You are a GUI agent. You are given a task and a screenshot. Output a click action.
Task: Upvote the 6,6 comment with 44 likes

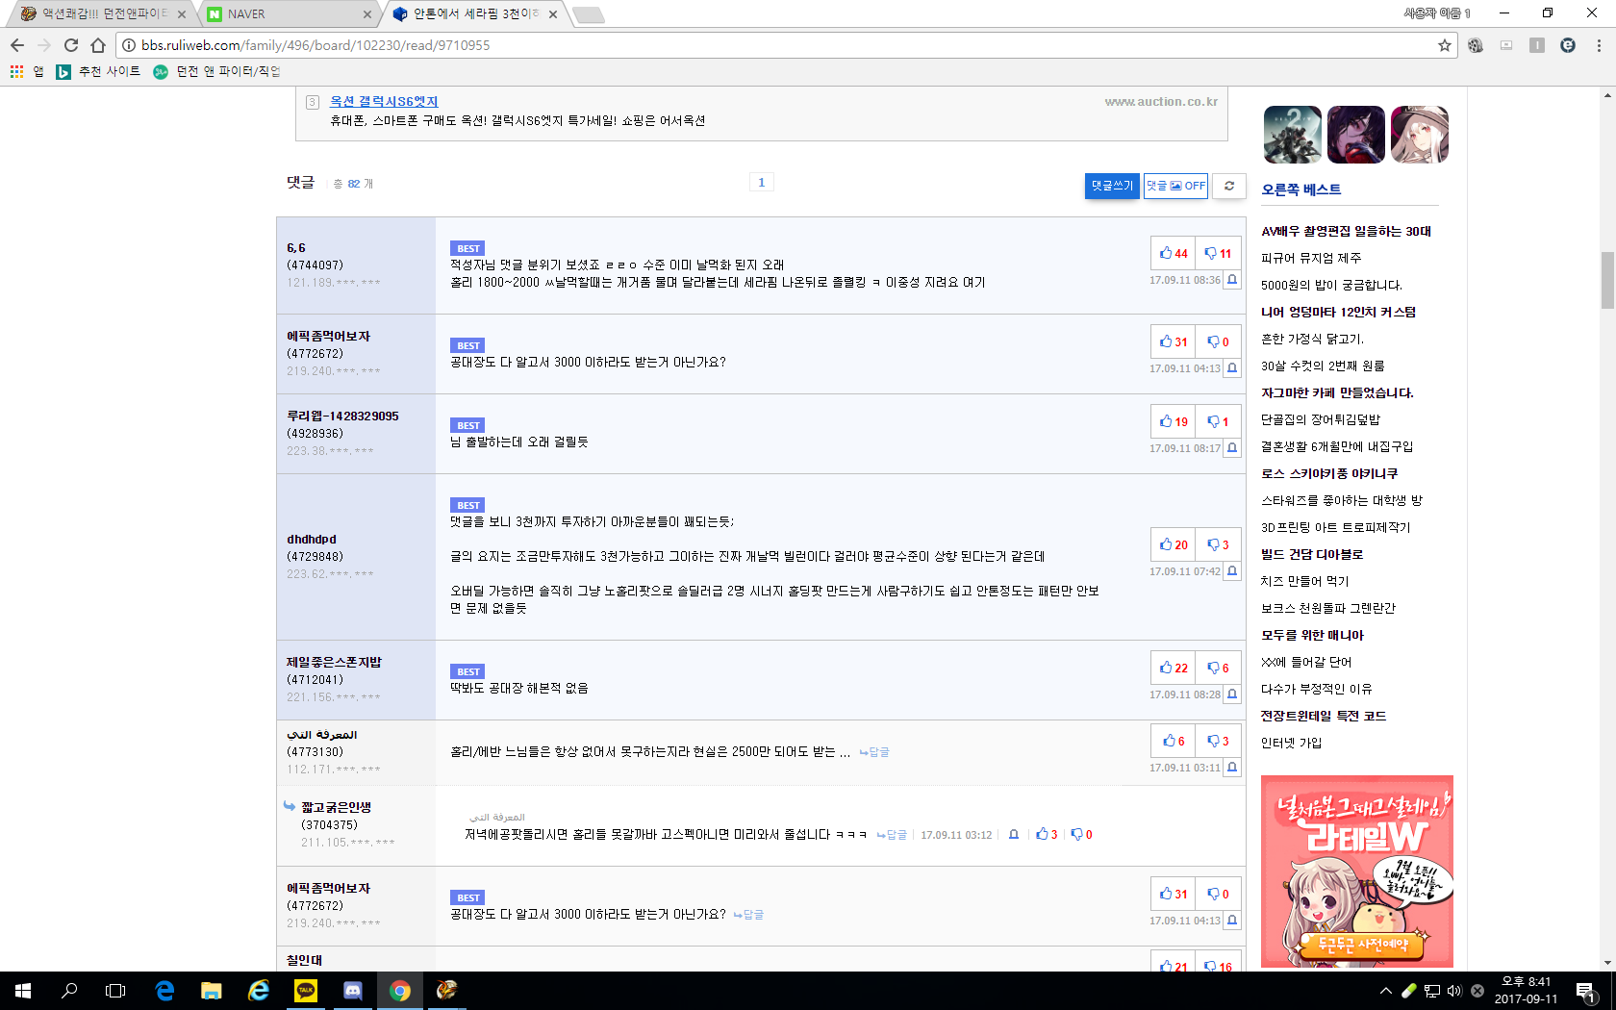[1173, 254]
